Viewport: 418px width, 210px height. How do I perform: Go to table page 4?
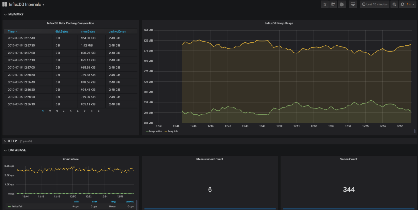[x=64, y=111]
